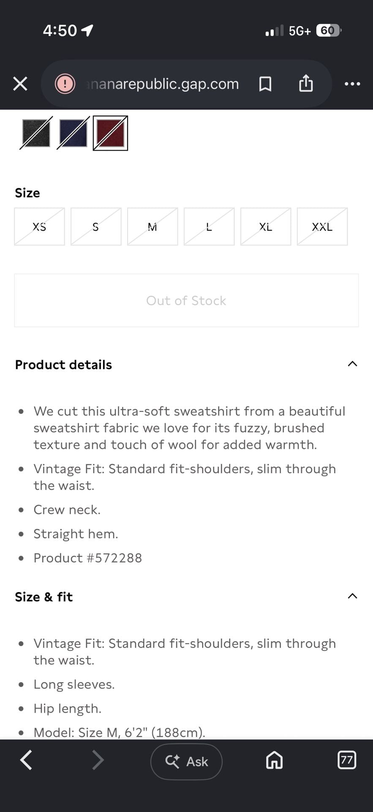
Task: Collapse the Product details section
Action: pos(352,364)
